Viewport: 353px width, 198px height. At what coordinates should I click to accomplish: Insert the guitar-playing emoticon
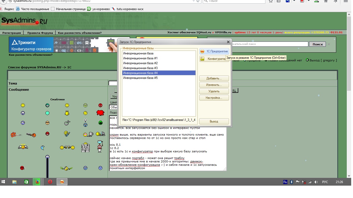coord(67,134)
